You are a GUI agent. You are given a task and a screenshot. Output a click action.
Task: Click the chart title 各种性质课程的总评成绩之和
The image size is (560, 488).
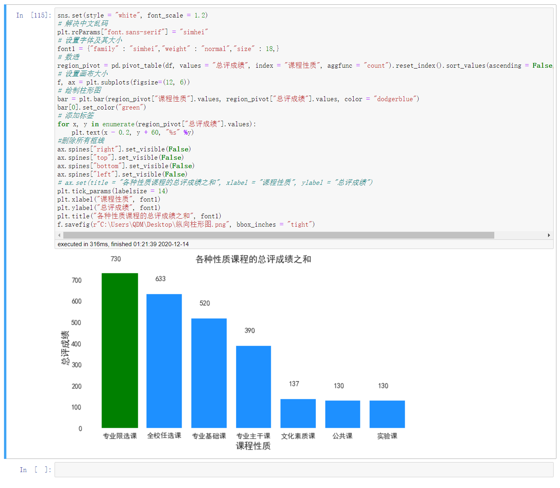pos(253,259)
